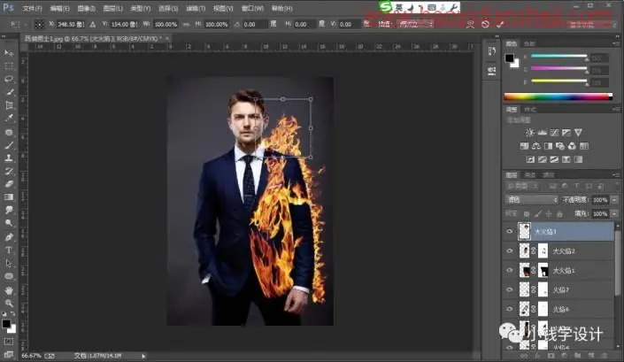Click the X position input field

[70, 24]
